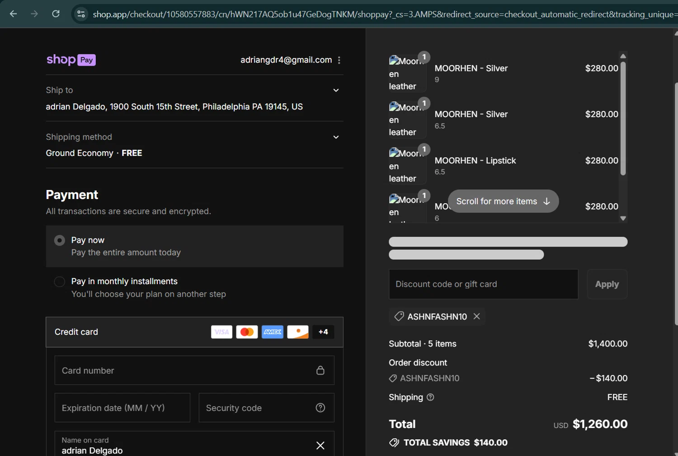The image size is (678, 456).
Task: Click the browser address bar URL
Action: tap(384, 14)
